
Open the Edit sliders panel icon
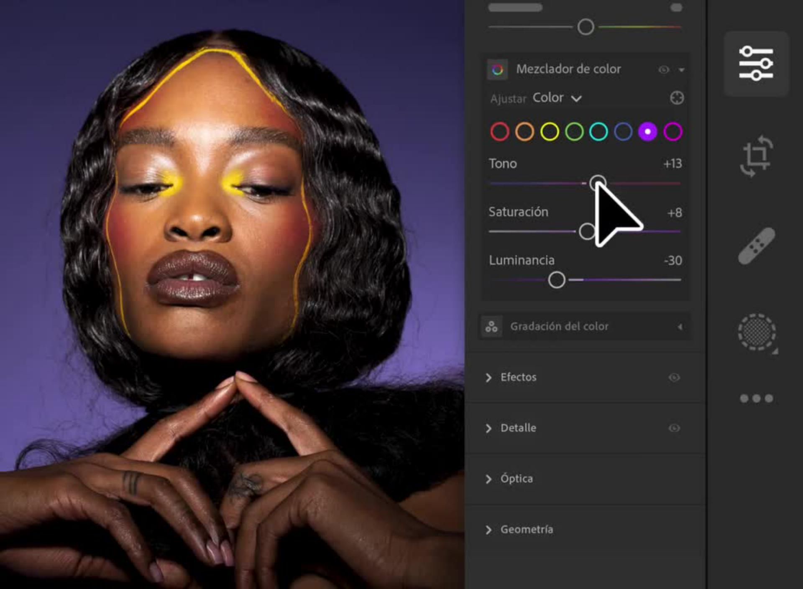[x=756, y=64]
